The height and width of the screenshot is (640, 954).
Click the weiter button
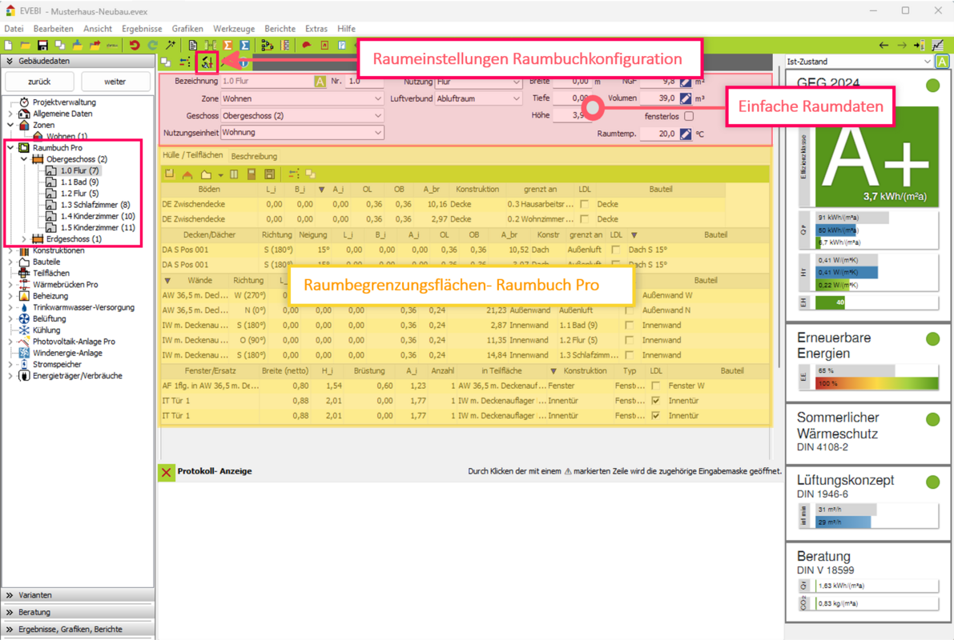pos(115,82)
